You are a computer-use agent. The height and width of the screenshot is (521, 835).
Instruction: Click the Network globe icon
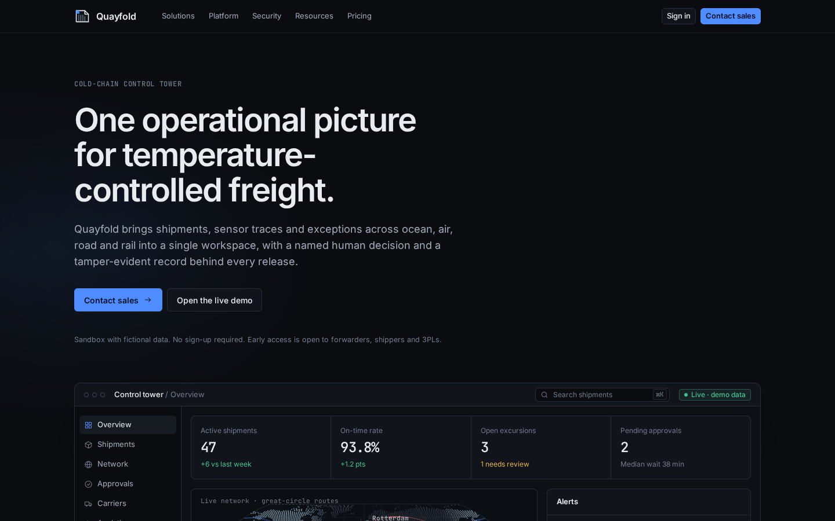tap(88, 464)
